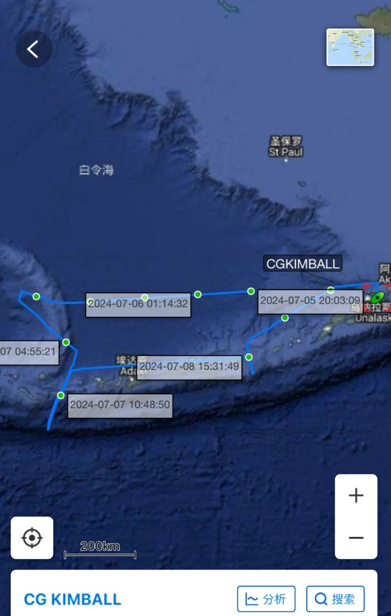Open the 分析 analysis button
The width and height of the screenshot is (391, 616).
[266, 599]
